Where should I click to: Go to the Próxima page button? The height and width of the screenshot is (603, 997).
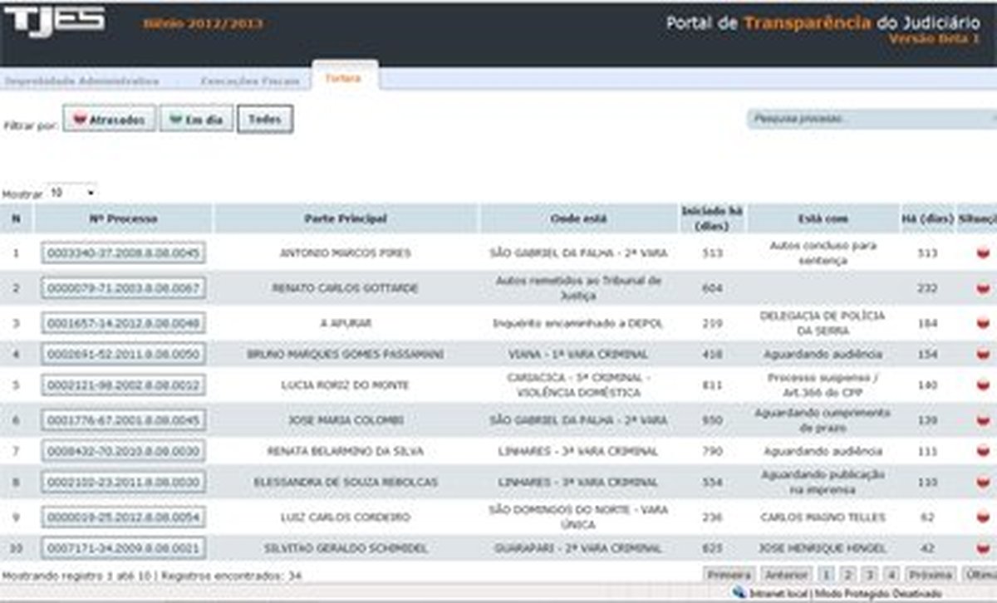pyautogui.click(x=929, y=575)
